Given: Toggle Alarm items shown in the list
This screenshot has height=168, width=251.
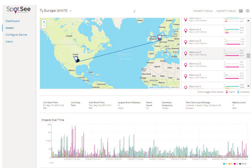Looking at the screenshot, I should [230, 92].
